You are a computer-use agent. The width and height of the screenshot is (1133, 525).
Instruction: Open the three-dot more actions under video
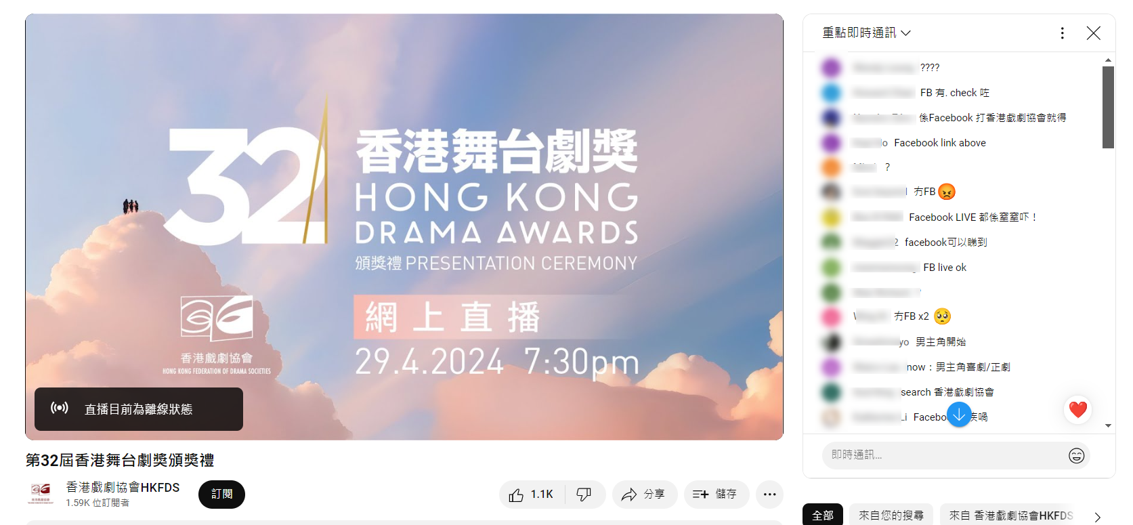click(x=769, y=495)
